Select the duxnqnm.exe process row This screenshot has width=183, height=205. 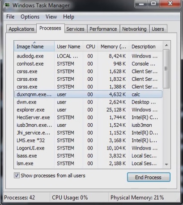(88, 94)
